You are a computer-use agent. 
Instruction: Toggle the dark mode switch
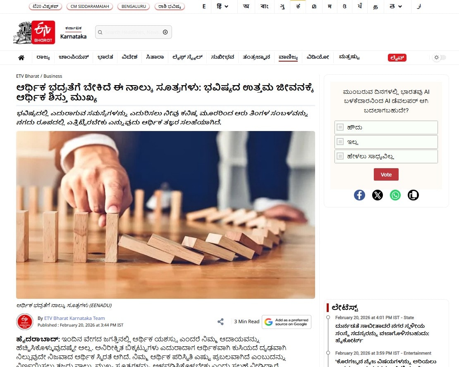439,57
